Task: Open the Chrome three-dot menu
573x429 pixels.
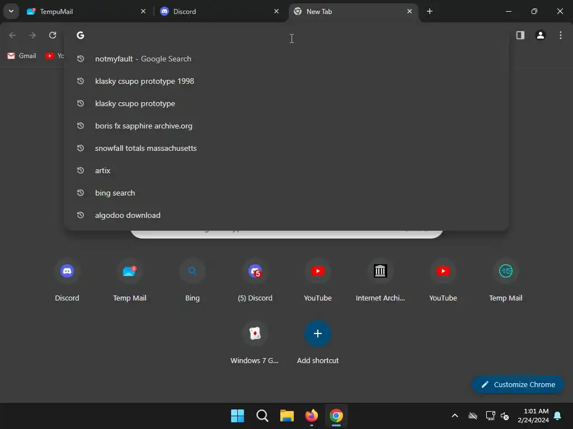Action: [561, 35]
